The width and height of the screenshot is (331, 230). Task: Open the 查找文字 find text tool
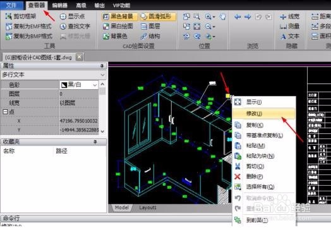[75, 27]
